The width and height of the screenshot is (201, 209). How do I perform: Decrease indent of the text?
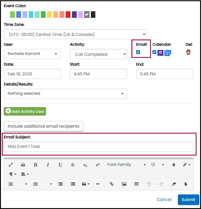click(60, 184)
